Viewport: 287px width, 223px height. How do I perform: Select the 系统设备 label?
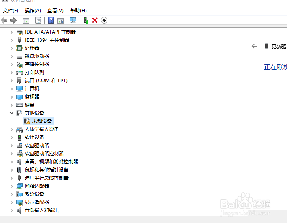34,194
